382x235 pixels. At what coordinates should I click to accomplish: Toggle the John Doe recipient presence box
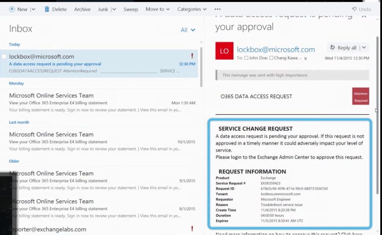tap(246, 58)
